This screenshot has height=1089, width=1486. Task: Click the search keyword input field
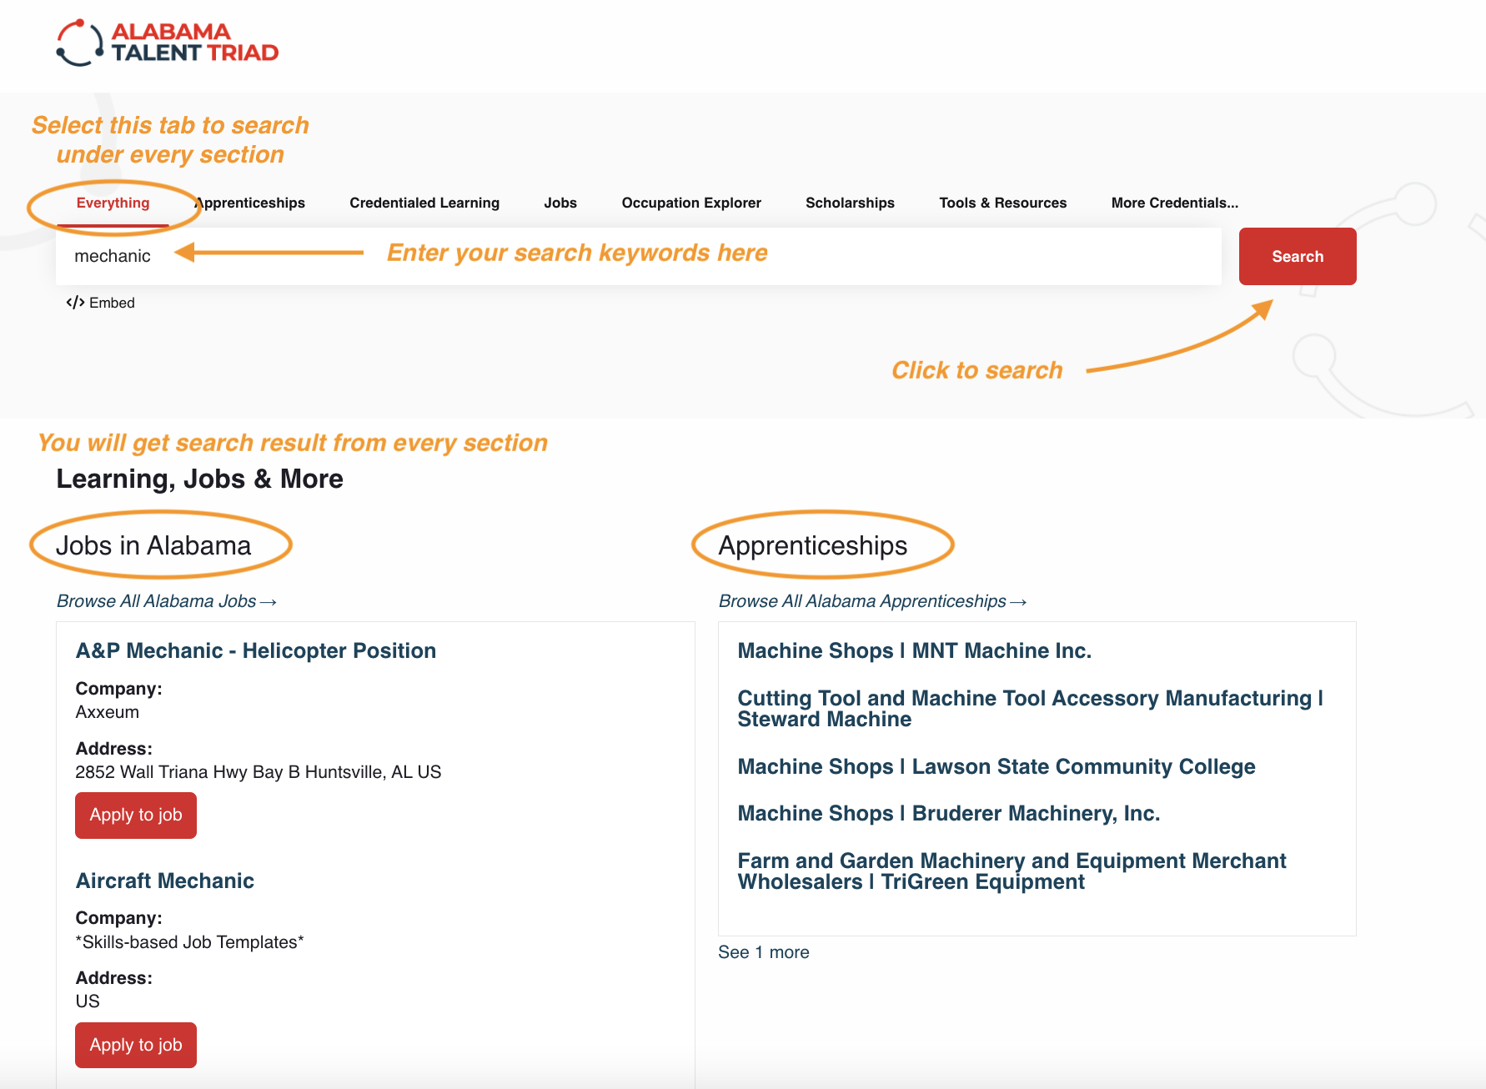click(x=638, y=257)
